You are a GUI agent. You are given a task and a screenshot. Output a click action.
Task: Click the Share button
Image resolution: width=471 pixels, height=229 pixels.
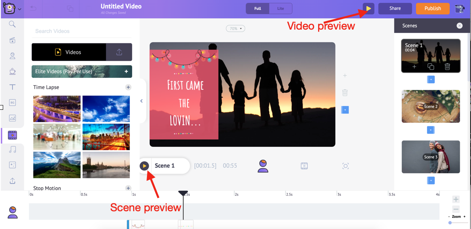point(395,9)
